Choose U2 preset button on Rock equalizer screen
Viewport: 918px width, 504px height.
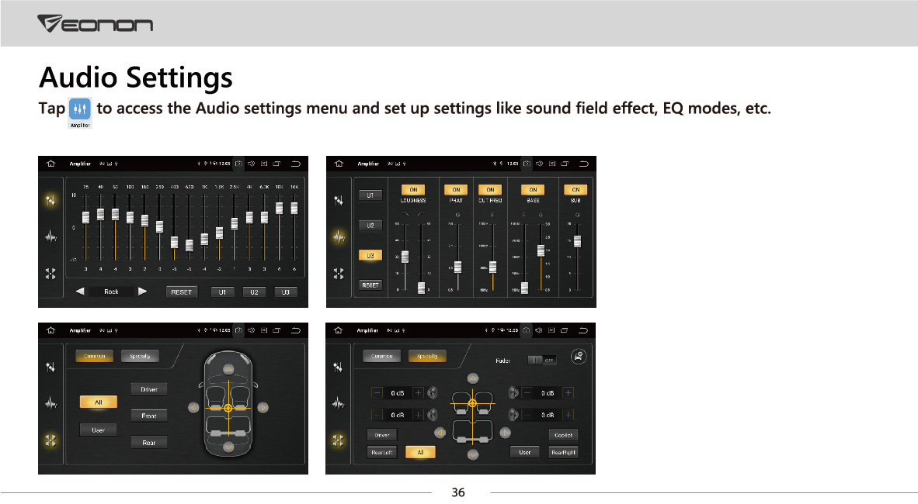tap(254, 292)
